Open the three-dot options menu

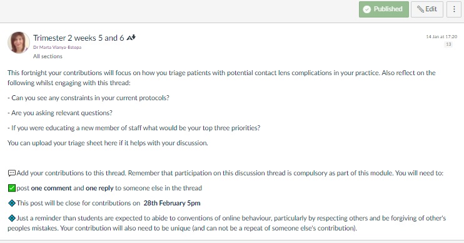pos(454,9)
